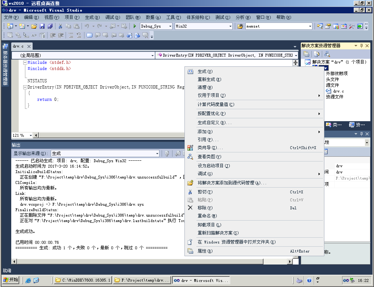Collapse the DriverEntry function outline
374x287 pixels.
click(25, 87)
